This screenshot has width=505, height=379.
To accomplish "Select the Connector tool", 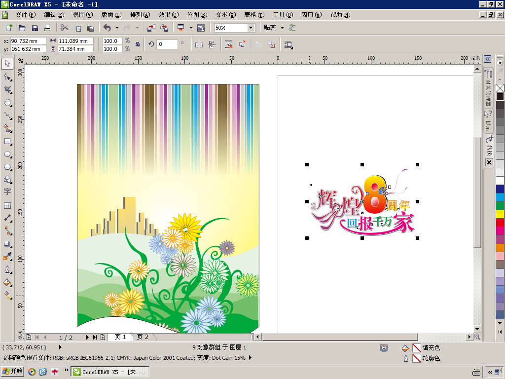I will click(7, 231).
